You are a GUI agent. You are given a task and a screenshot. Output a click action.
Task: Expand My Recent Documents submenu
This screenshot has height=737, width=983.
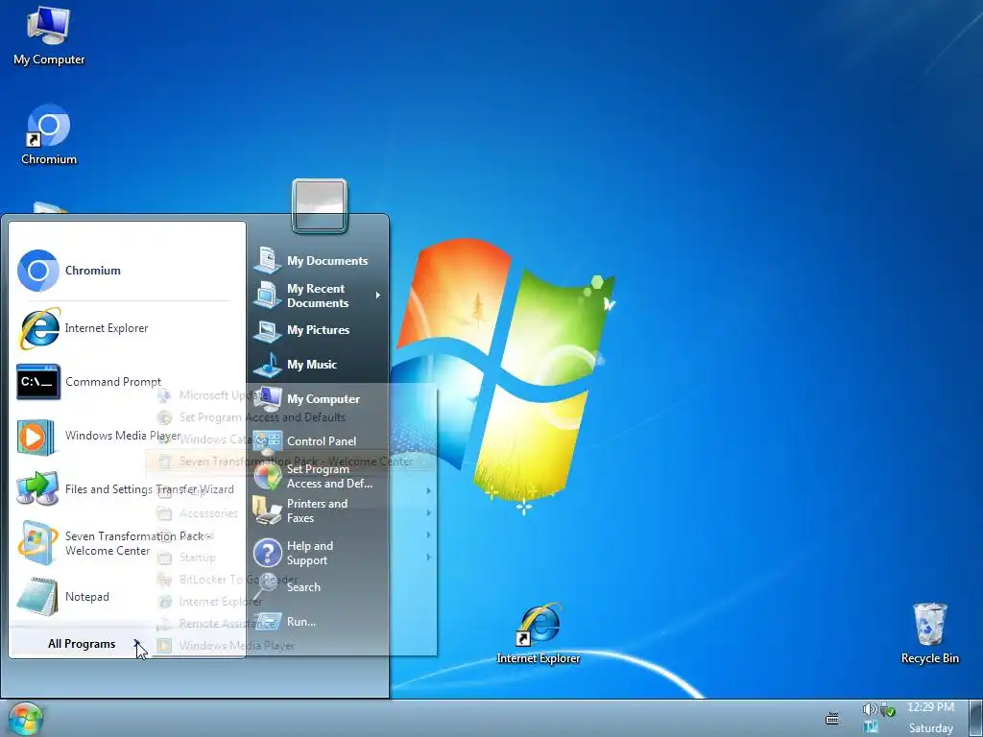[319, 296]
